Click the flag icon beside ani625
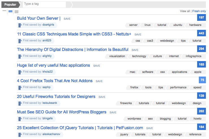Screen dimensions: 209x139 coord(20,41)
